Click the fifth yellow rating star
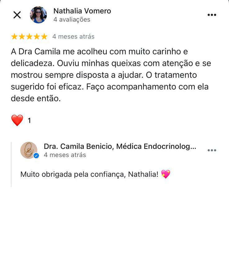 tap(44, 36)
